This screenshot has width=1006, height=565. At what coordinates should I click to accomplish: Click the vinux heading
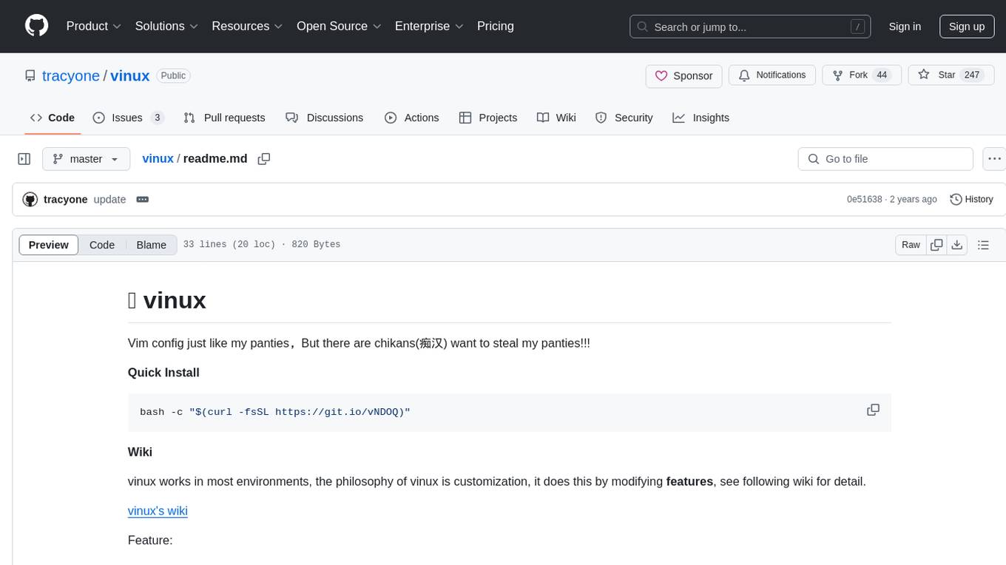167,300
